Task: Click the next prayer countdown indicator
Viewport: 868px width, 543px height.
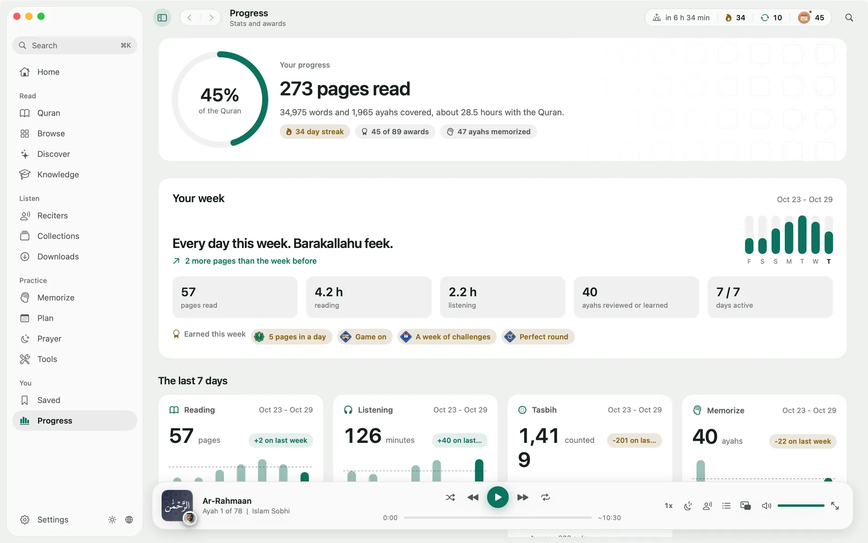Action: tap(681, 18)
